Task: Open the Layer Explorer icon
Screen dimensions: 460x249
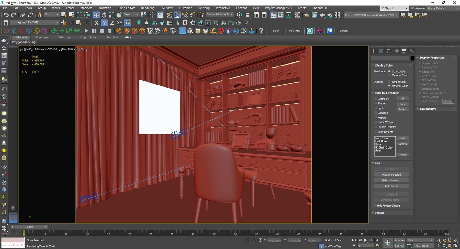Action: click(x=264, y=15)
